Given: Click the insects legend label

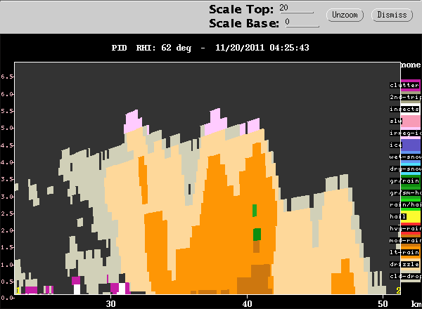Looking at the screenshot, I should point(404,109).
